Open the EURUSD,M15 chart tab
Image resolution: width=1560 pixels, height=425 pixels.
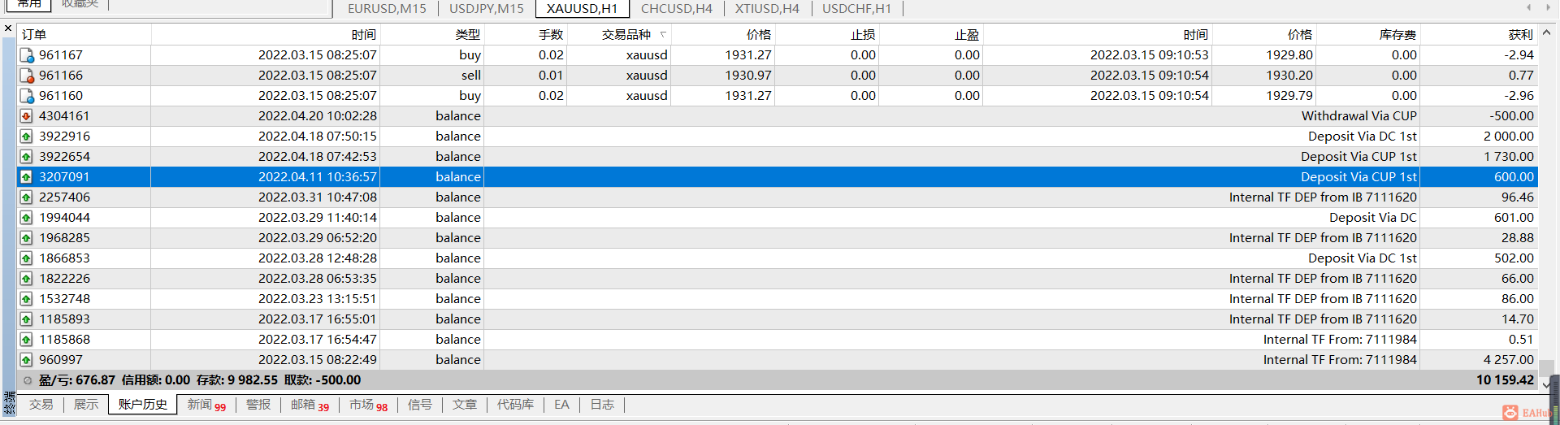pyautogui.click(x=387, y=9)
